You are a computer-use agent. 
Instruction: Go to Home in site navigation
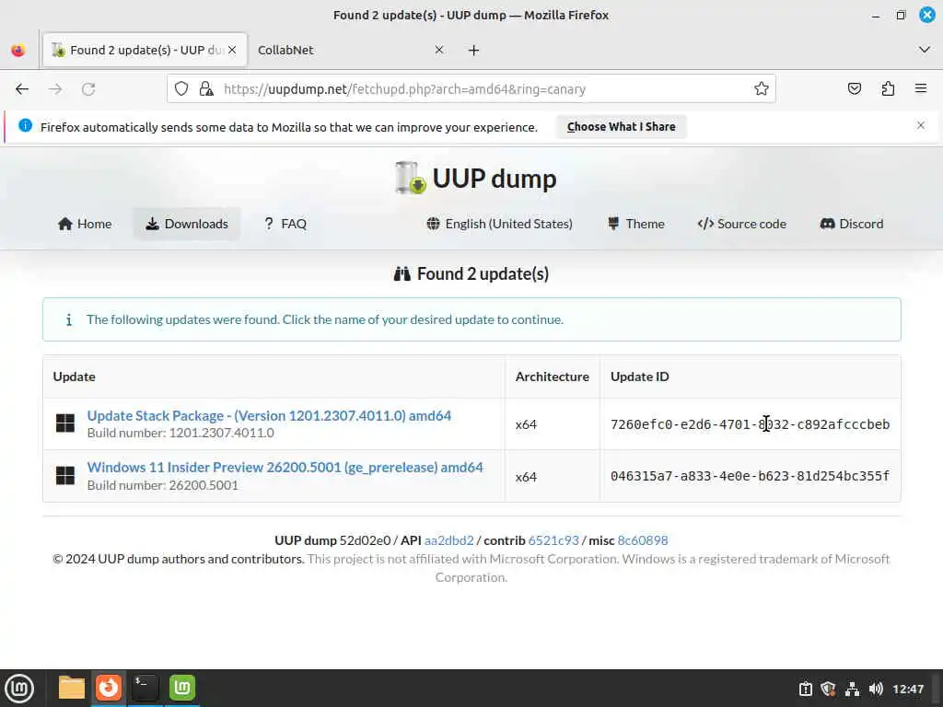pos(85,224)
